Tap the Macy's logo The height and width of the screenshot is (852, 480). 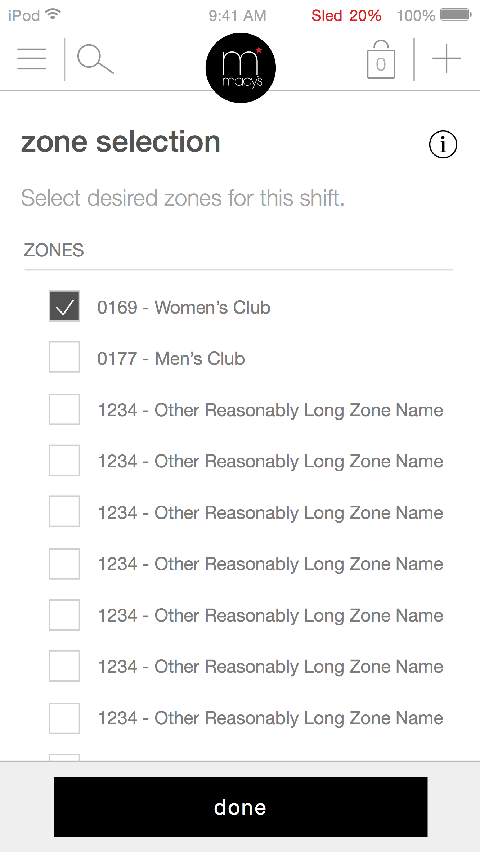[x=241, y=68]
